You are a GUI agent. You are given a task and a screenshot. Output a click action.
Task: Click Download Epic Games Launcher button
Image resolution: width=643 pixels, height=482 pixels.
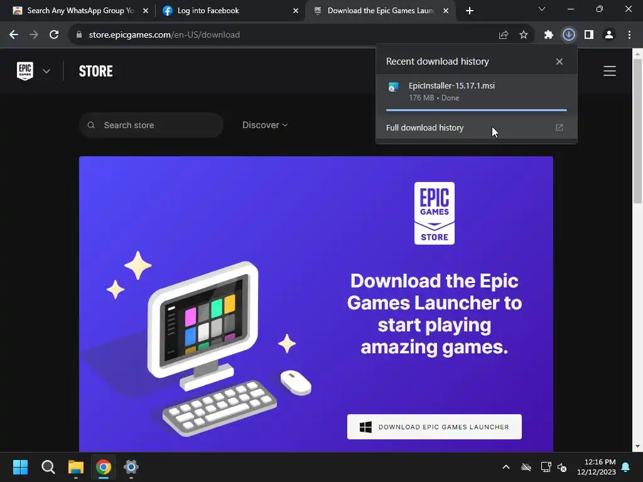coord(435,427)
